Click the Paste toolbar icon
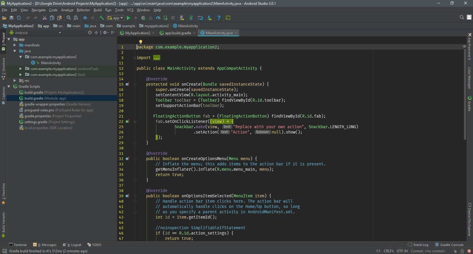473x254 pixels. (x=59, y=18)
